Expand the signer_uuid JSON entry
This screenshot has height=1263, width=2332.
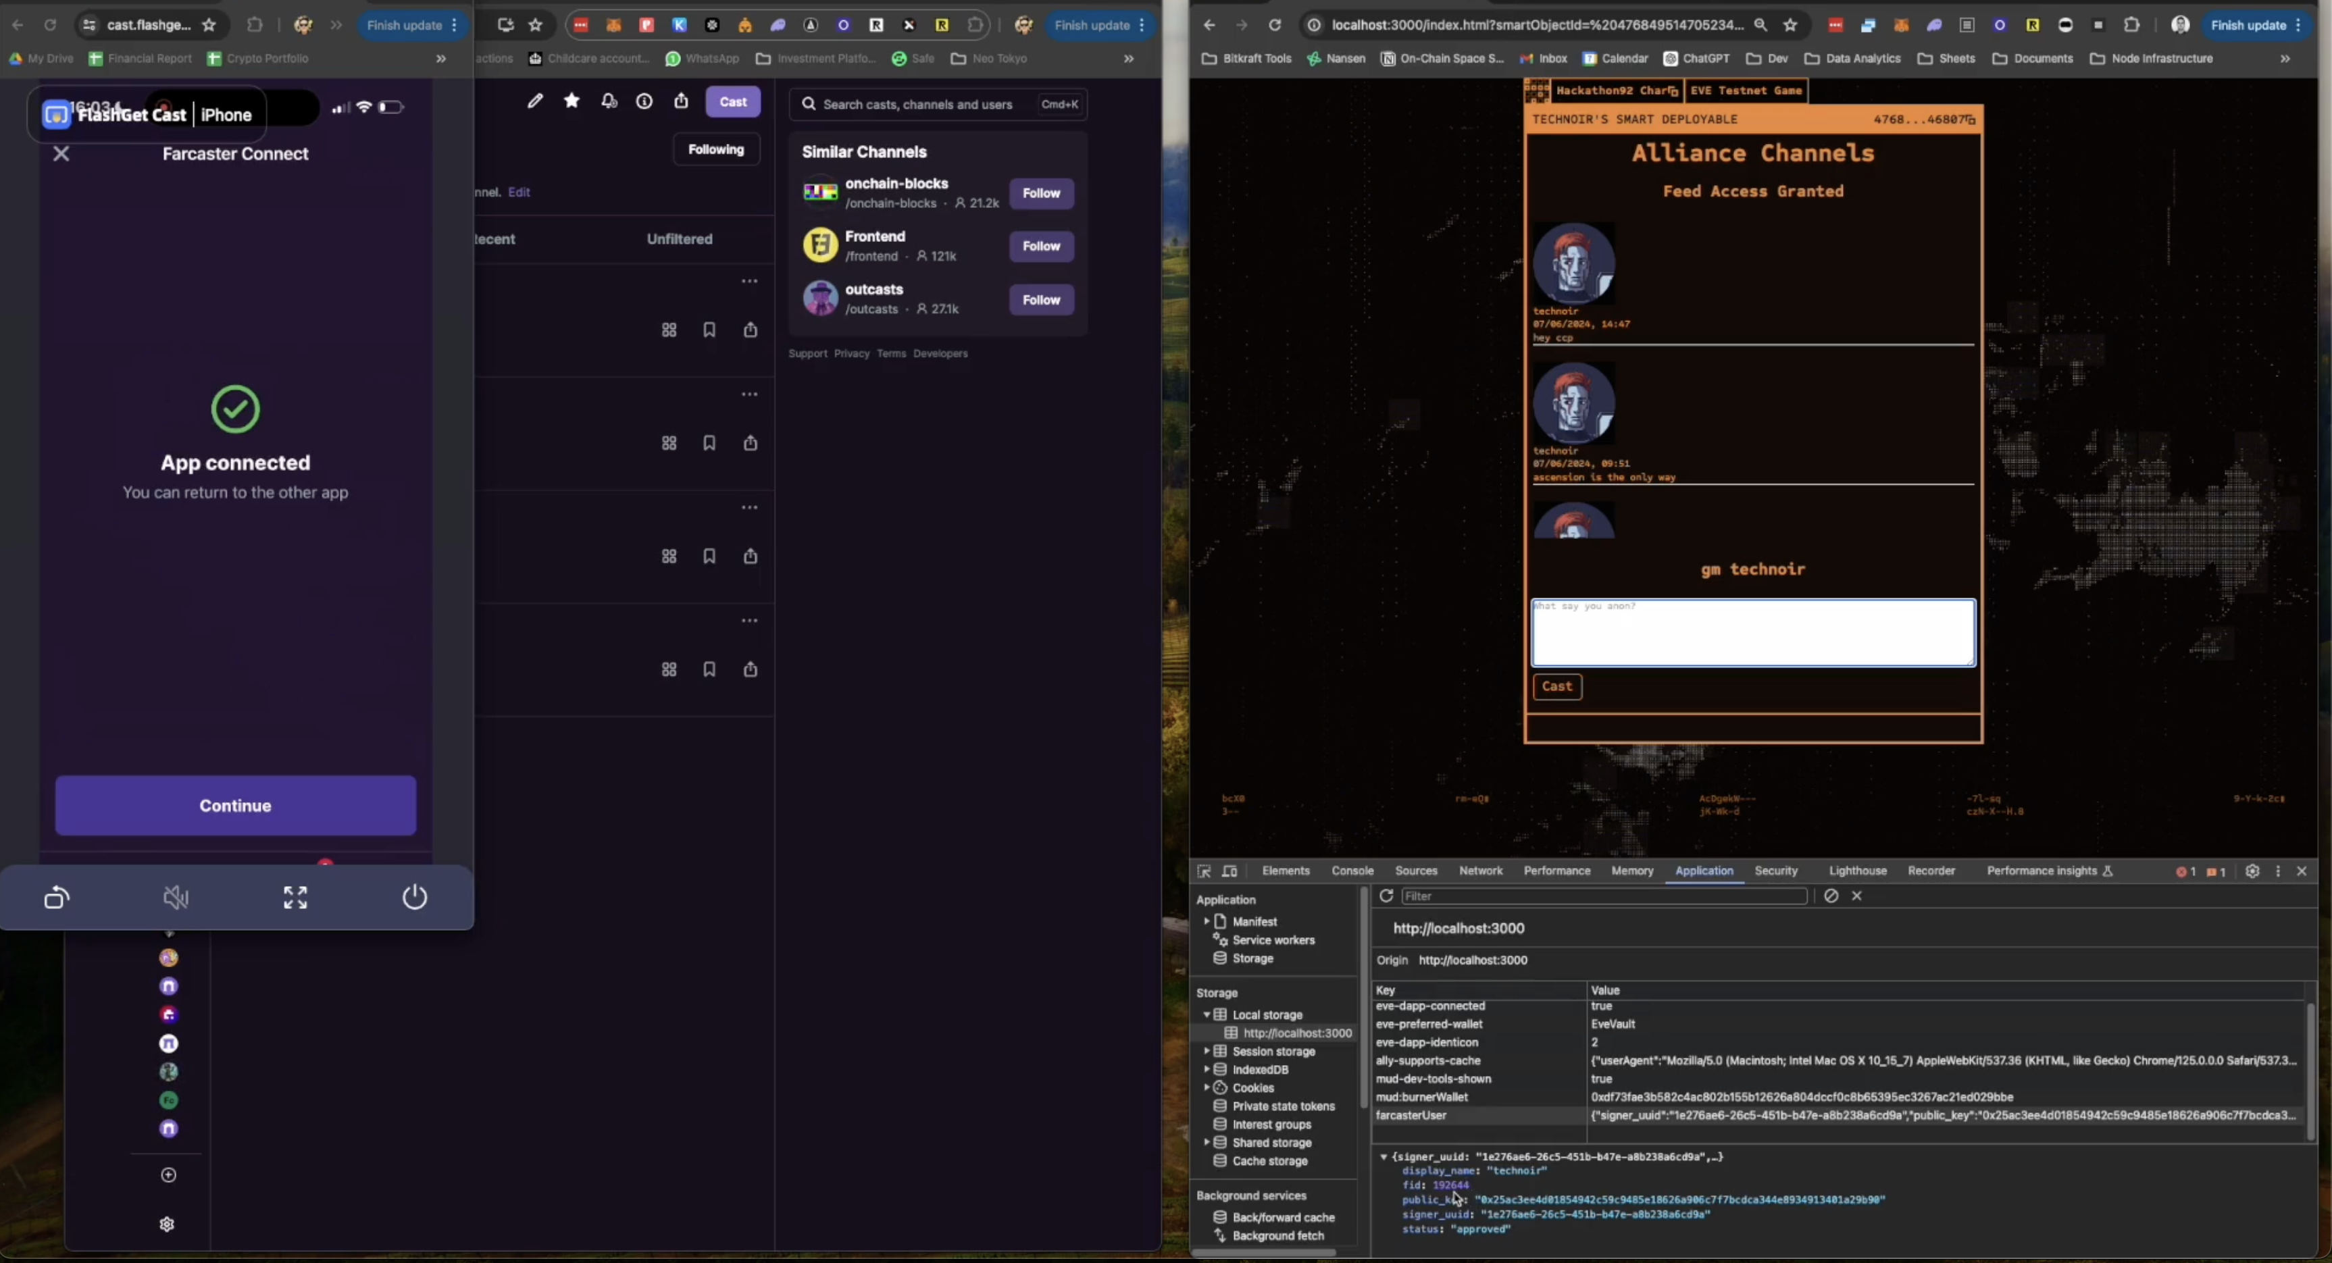[x=1384, y=1157]
